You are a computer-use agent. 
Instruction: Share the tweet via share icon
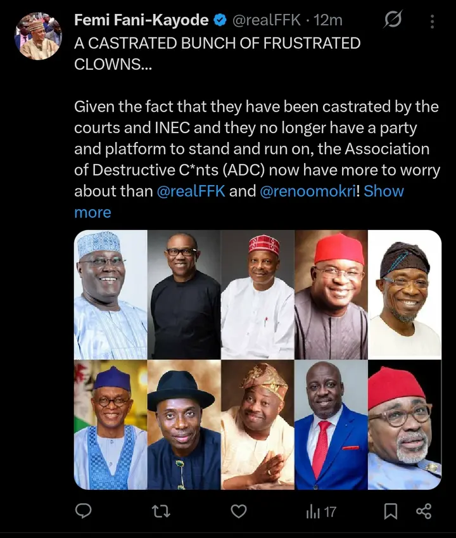point(424,511)
